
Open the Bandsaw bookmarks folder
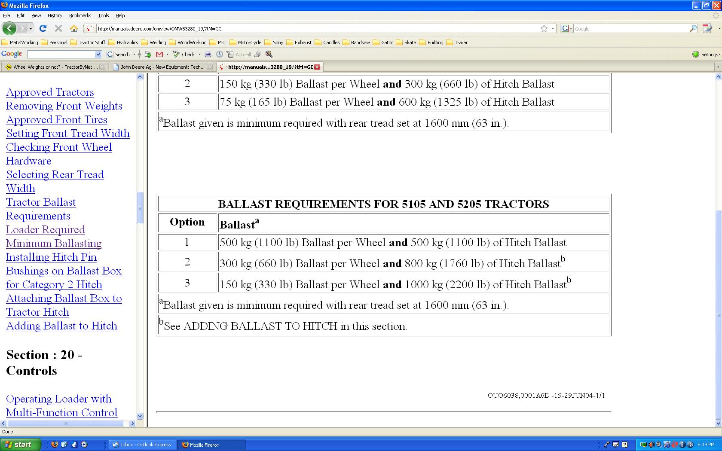click(356, 43)
